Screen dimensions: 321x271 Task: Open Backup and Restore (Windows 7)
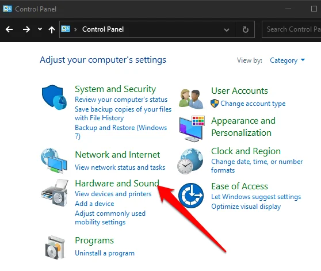coord(121,132)
